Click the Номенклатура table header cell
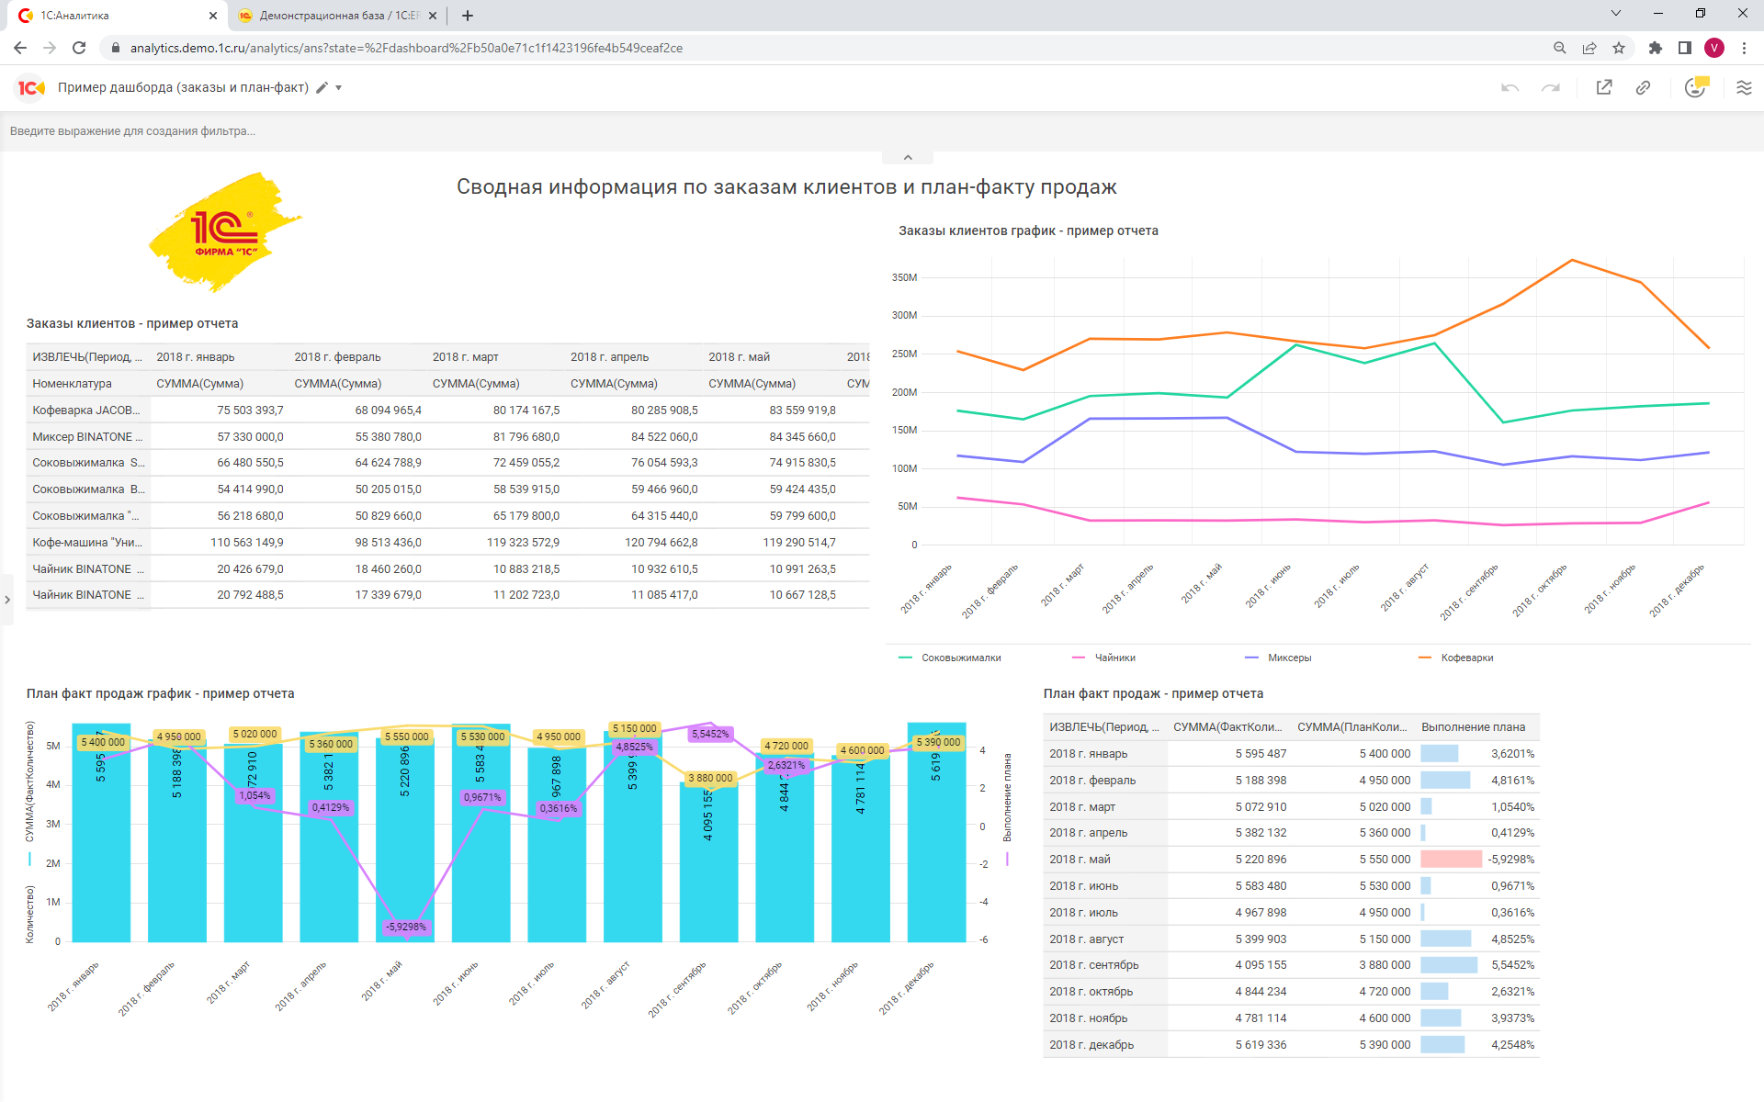1764x1102 pixels. pos(73,384)
